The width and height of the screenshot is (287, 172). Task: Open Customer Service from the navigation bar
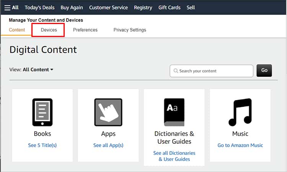pyautogui.click(x=108, y=8)
